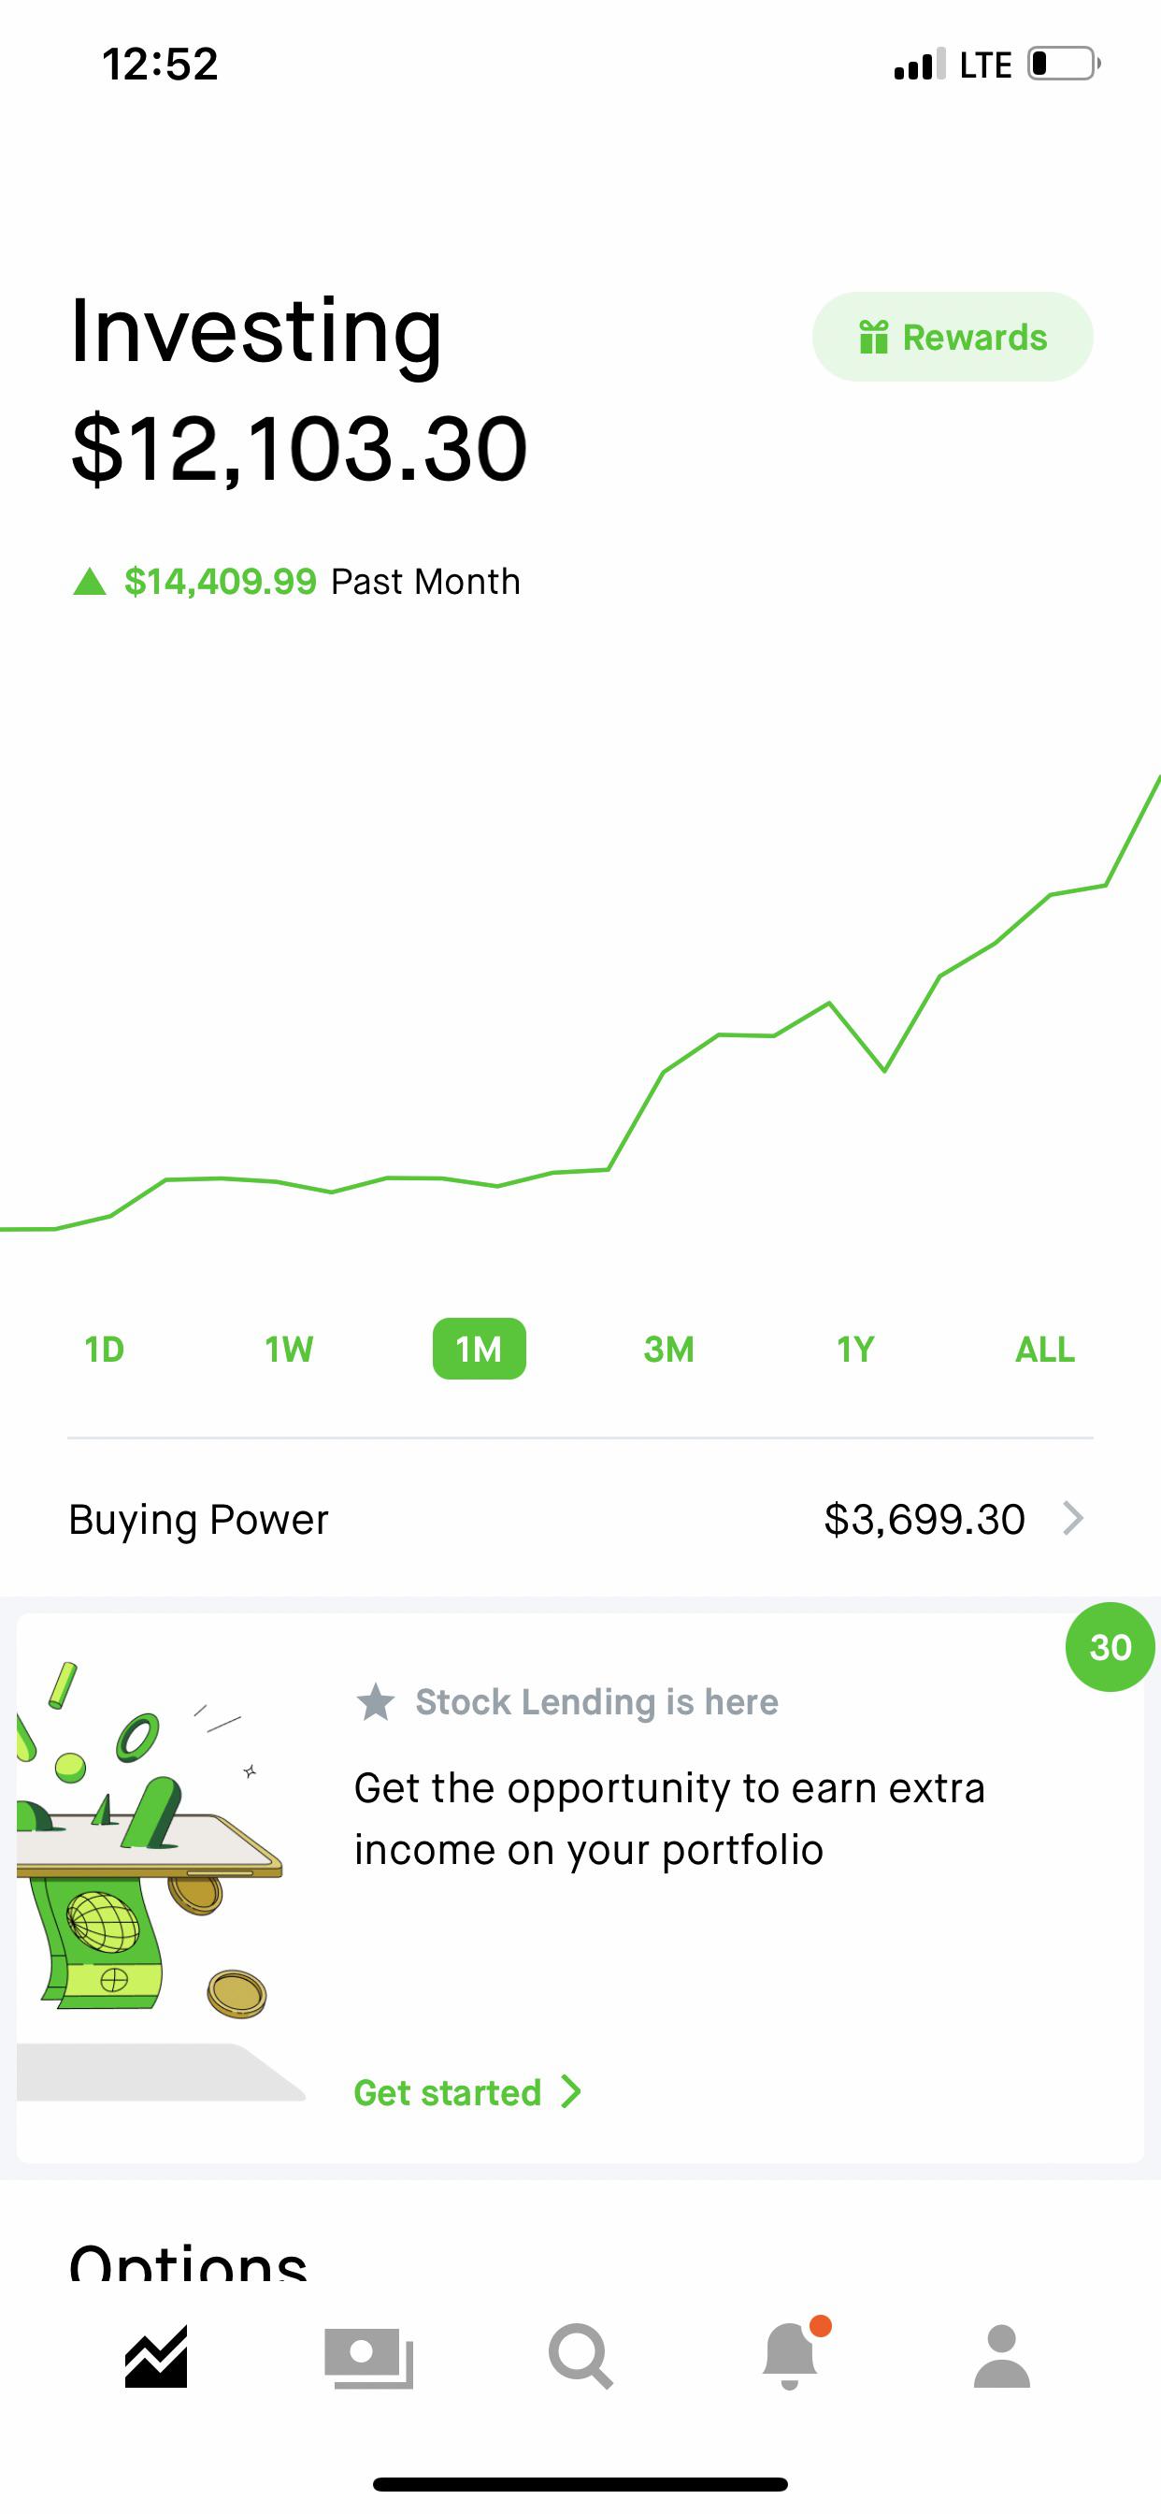Open the cash card tab icon
The image size is (1161, 2514).
(369, 2358)
